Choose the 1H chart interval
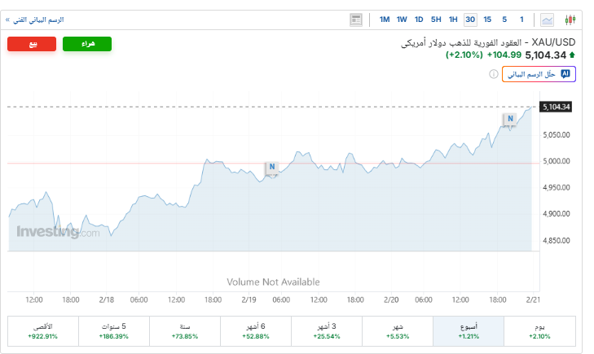 point(453,20)
